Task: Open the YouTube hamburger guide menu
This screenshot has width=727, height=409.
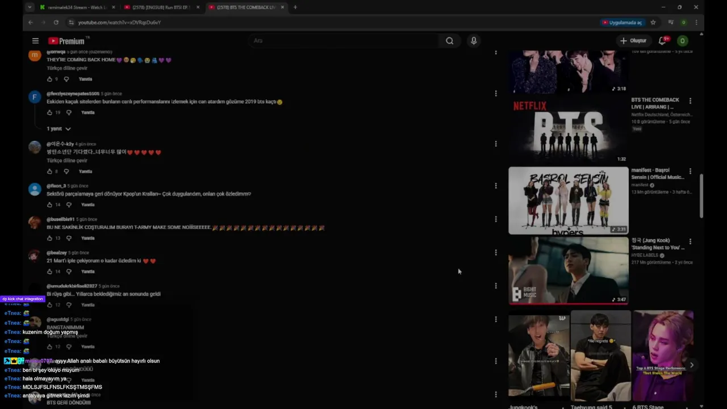Action: (x=35, y=41)
